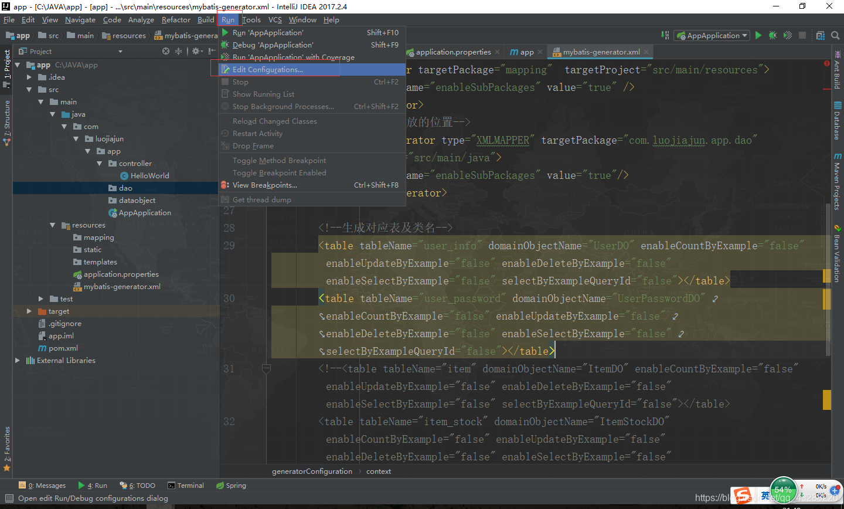Open the Build menu
Screen dimensions: 844x509
pyautogui.click(x=206, y=19)
